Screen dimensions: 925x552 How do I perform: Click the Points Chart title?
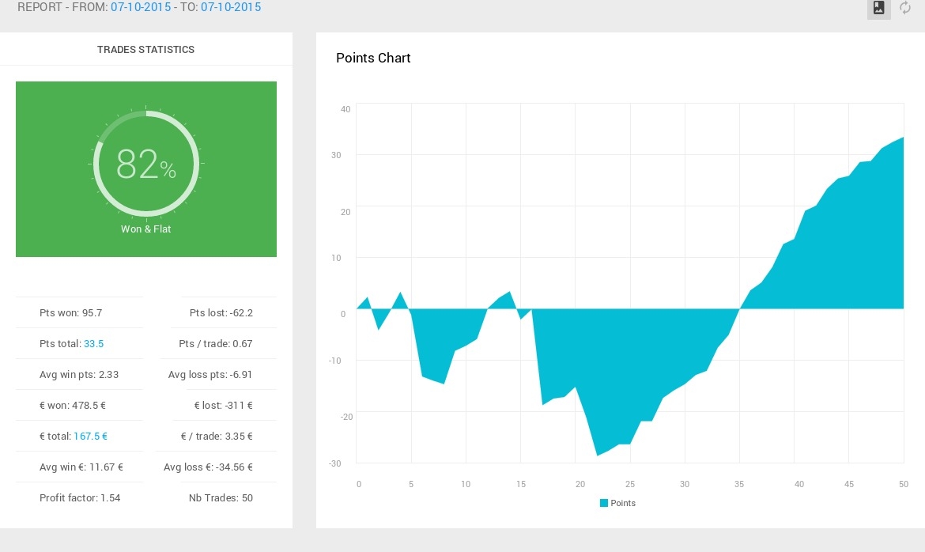tap(373, 58)
